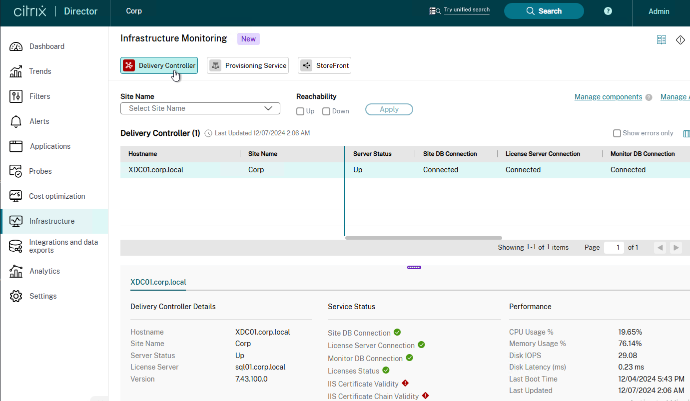690x401 pixels.
Task: Open Alerts bell icon
Action: 16,121
